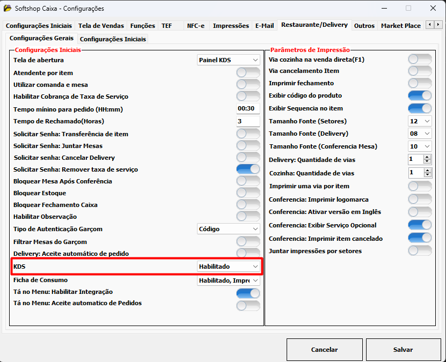Decrease Cozinha Quantidade de vias with down arrow

(427, 175)
